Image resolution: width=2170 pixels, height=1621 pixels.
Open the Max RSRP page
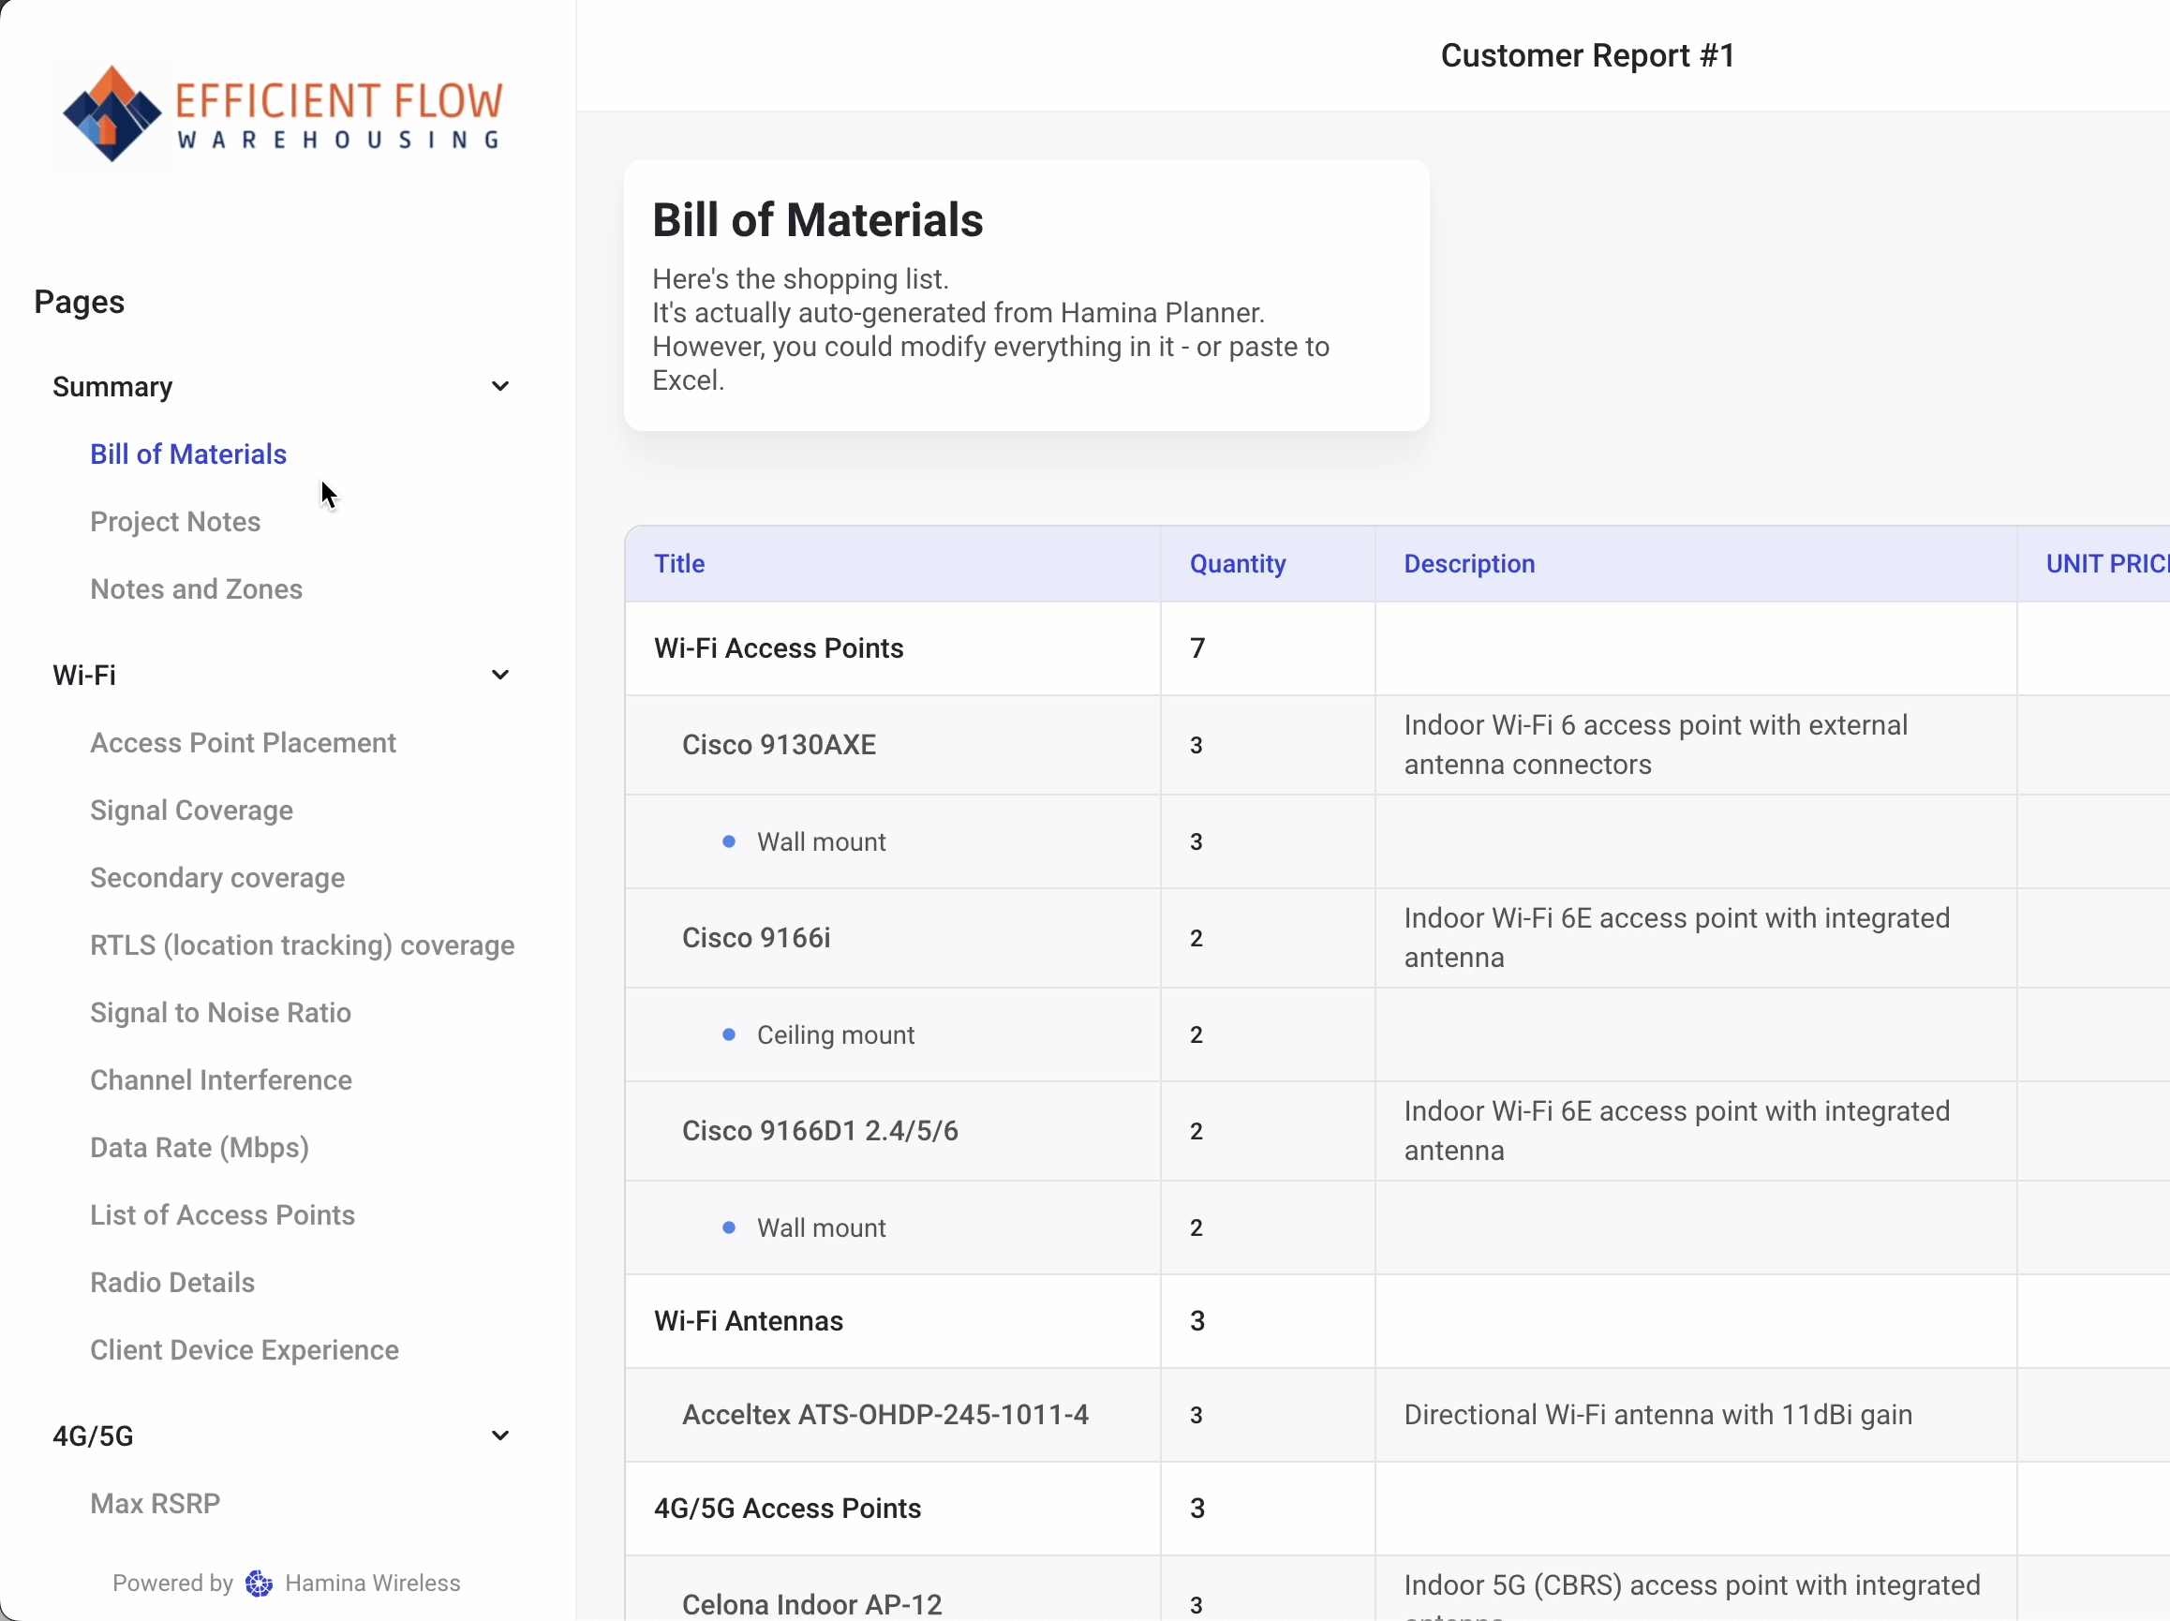click(x=155, y=1503)
